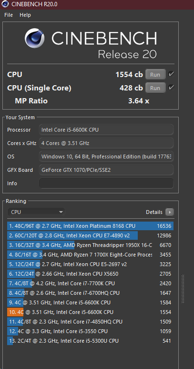
Task: Select the Core i7-7700K ranking row
Action: [x=90, y=283]
